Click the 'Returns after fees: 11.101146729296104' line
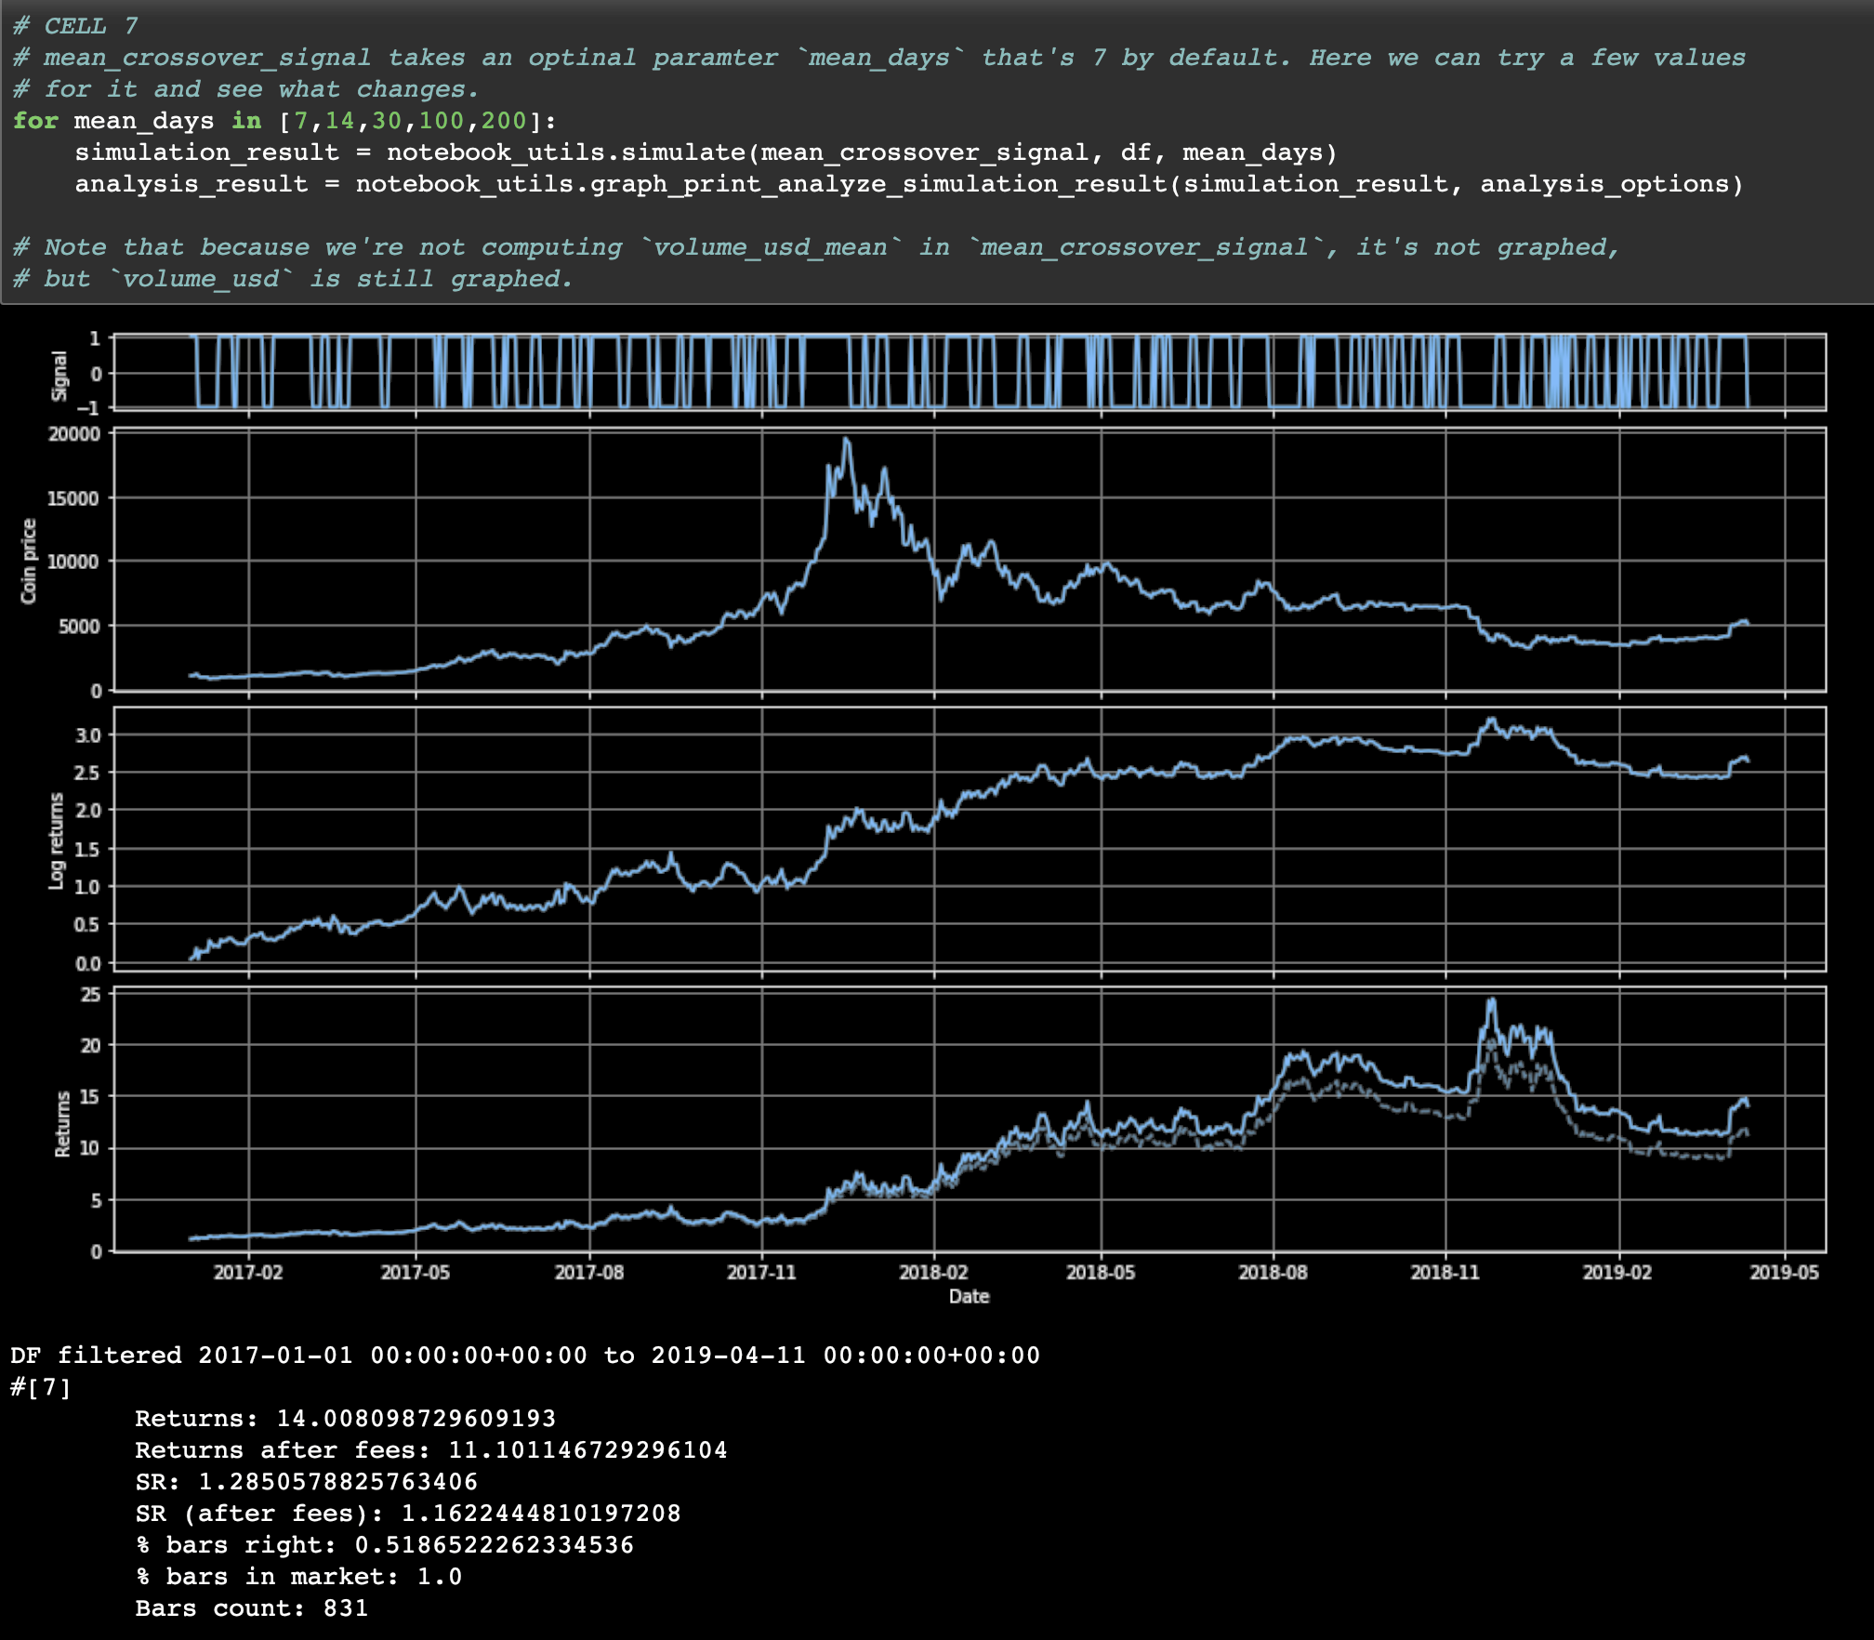 click(431, 1450)
